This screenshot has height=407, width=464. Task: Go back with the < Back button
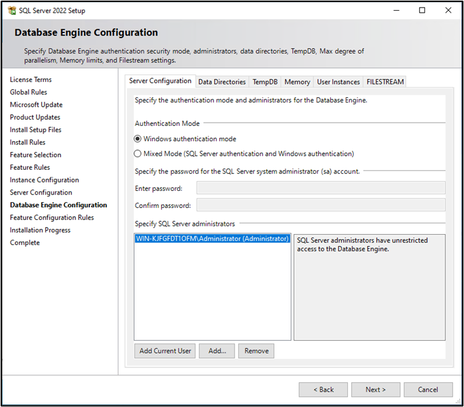coord(323,390)
